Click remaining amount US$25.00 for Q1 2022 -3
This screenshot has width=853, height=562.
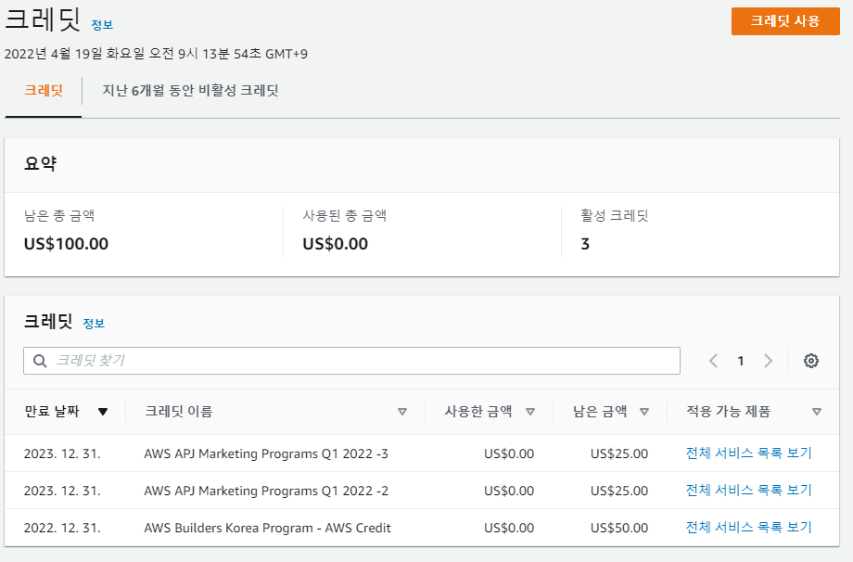(619, 453)
